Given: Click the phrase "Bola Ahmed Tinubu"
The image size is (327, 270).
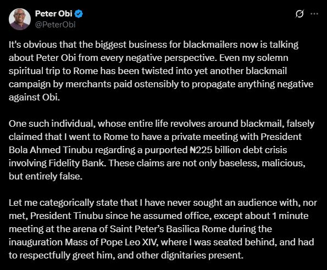Looking at the screenshot, I should 51,150.
